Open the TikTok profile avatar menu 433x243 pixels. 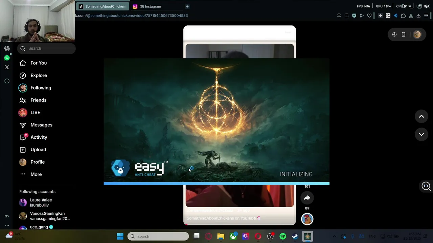(x=417, y=34)
